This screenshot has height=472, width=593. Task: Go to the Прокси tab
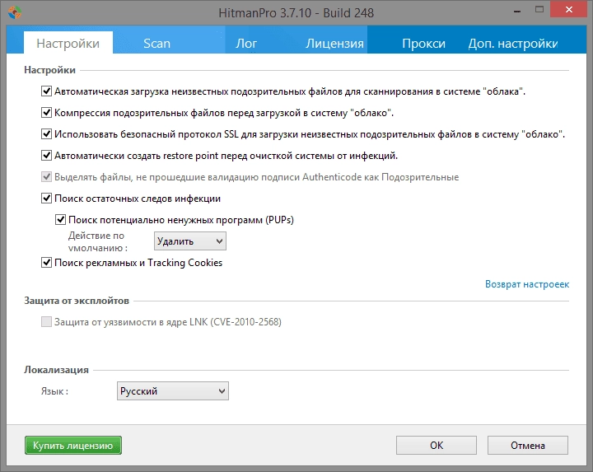click(x=423, y=43)
